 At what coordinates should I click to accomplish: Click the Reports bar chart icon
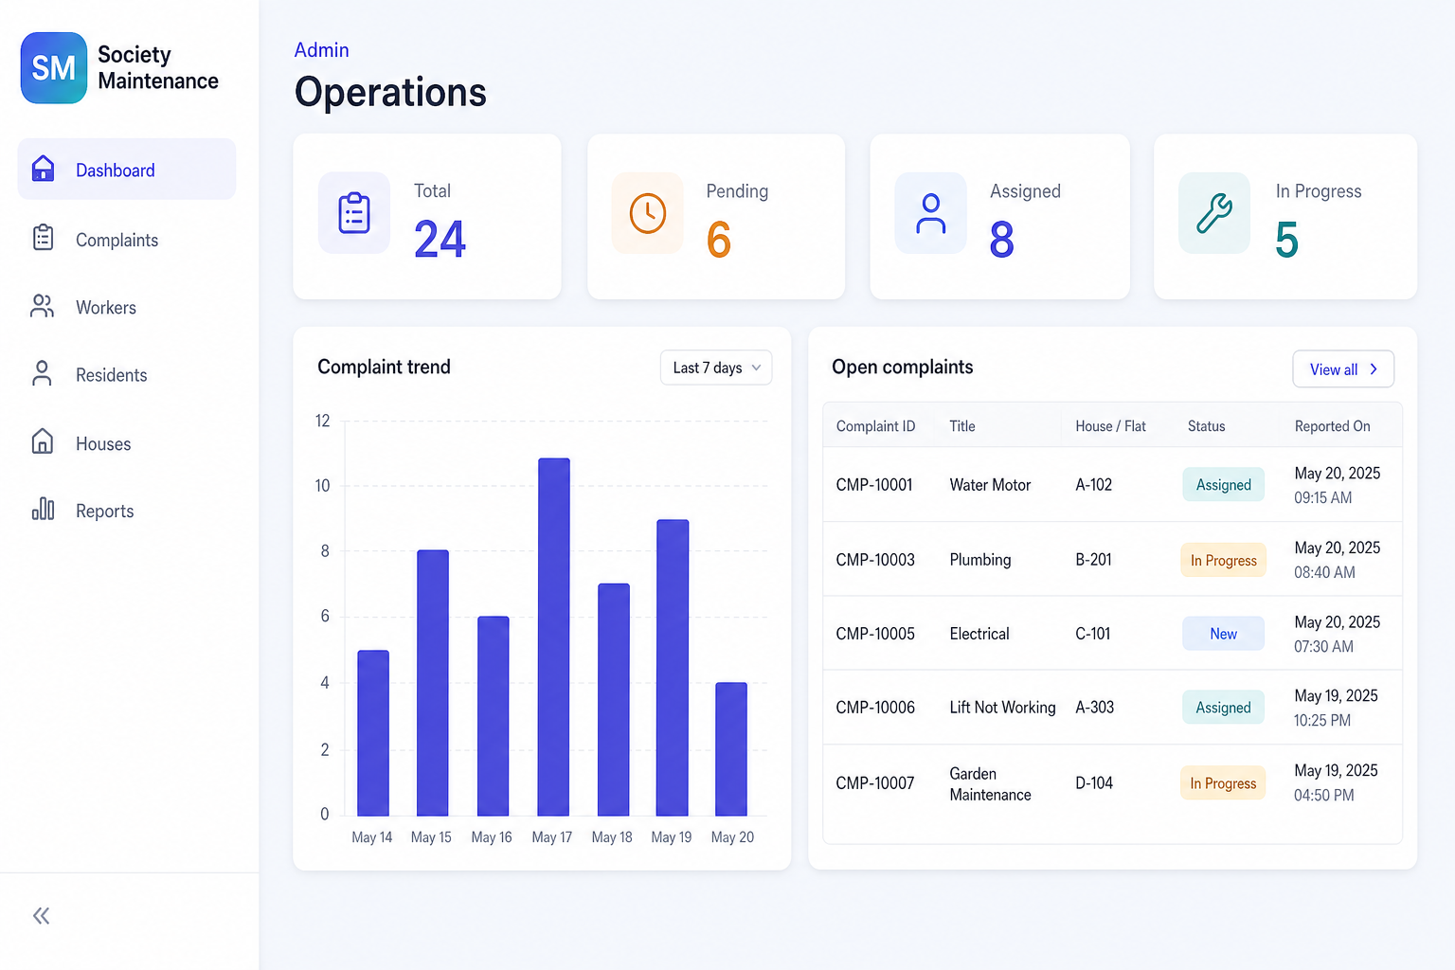[x=43, y=509]
